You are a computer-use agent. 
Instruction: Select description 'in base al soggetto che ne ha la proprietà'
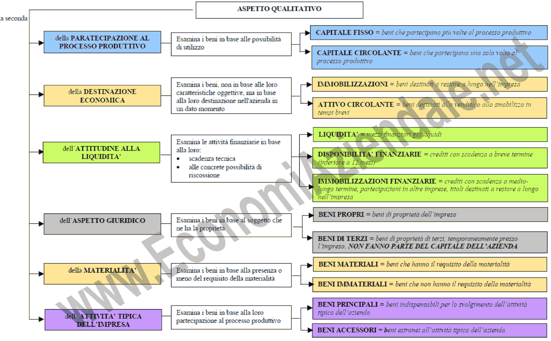[231, 225]
